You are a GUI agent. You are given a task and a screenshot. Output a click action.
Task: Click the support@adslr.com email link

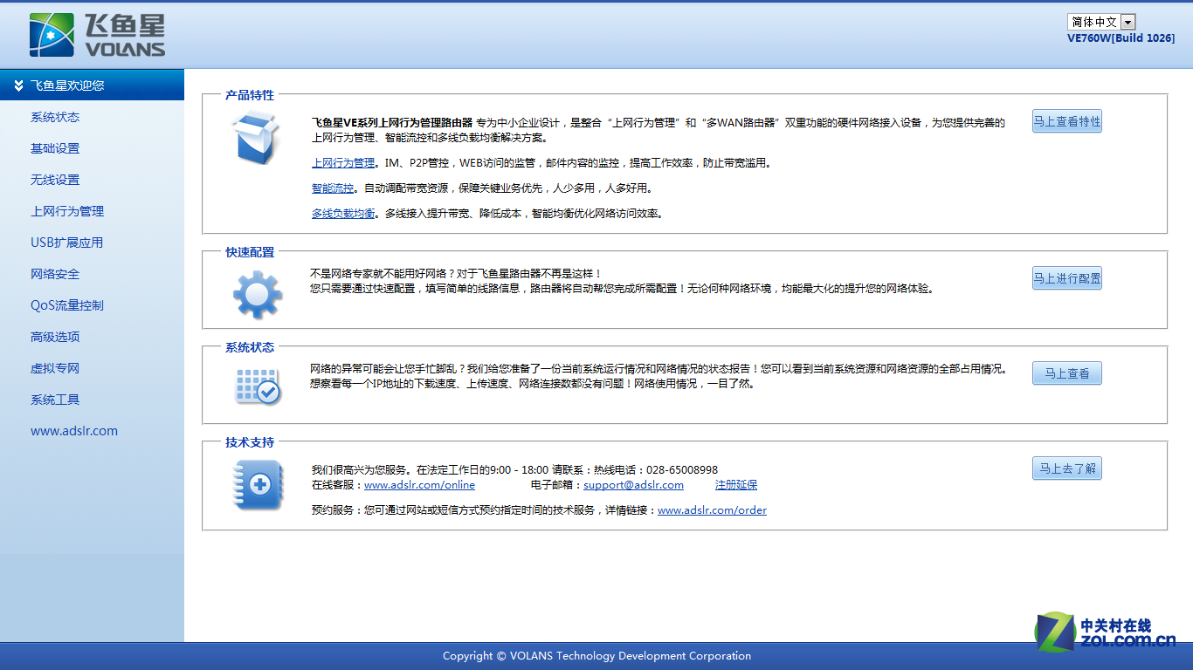coord(633,485)
